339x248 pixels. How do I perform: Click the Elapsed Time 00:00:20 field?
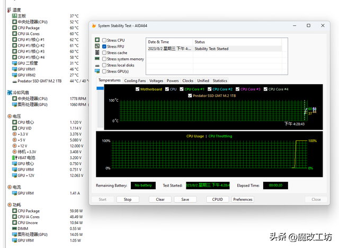[x=275, y=185]
